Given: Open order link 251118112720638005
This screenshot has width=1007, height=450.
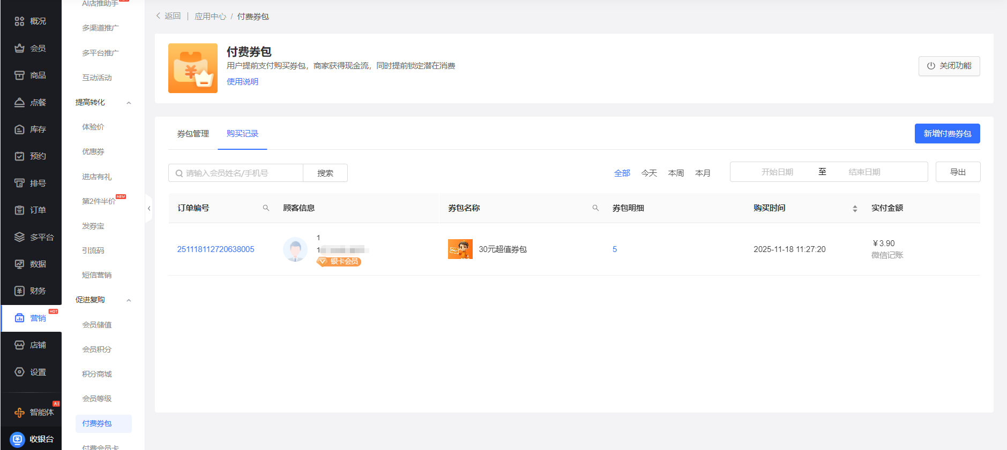Looking at the screenshot, I should pos(215,249).
